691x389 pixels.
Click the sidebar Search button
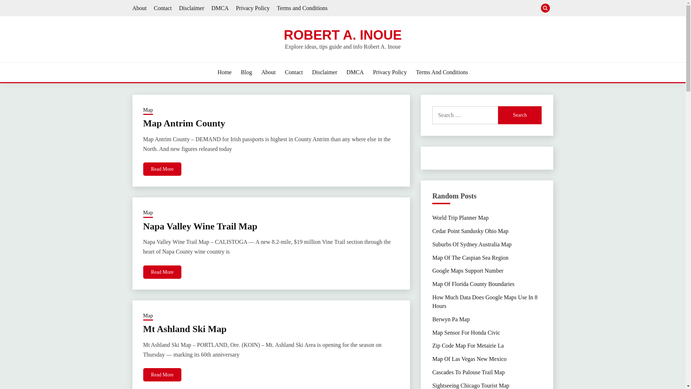pyautogui.click(x=520, y=115)
